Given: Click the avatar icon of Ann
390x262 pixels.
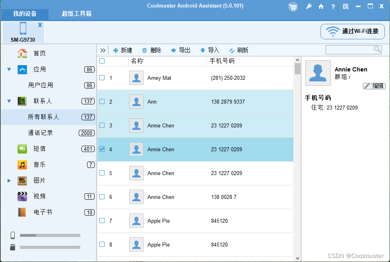Looking at the screenshot, I should (136, 102).
